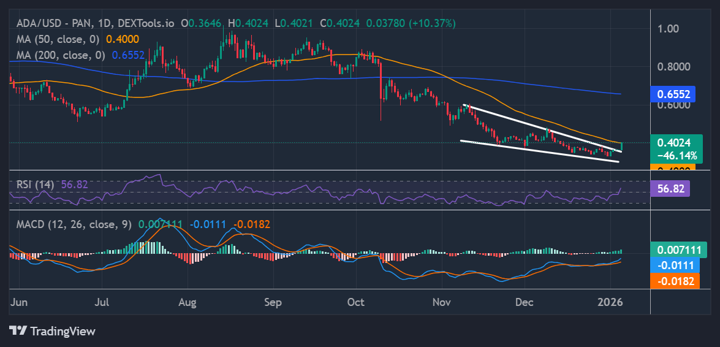Click the green 0.007111 MACD histogram tag

tap(679, 250)
